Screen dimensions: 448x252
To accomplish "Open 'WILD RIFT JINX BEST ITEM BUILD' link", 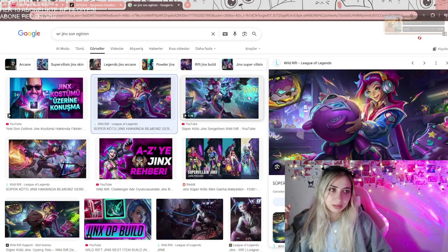I will 117,250.
